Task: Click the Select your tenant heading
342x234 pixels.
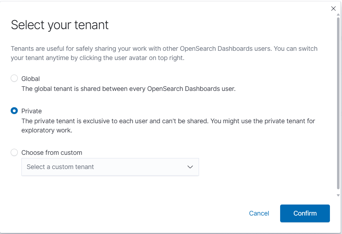Action: coord(60,25)
